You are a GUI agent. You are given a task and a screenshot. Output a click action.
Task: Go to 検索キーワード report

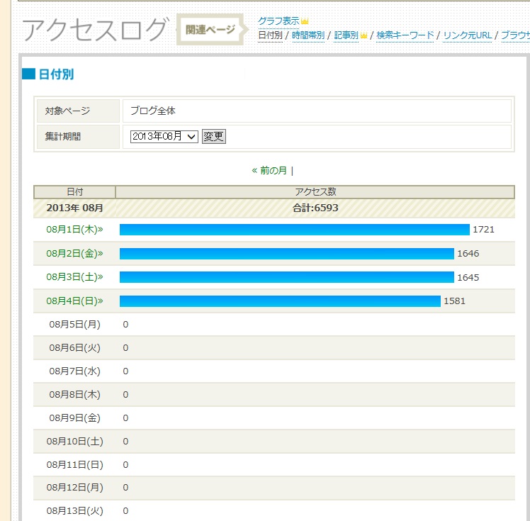click(x=405, y=35)
